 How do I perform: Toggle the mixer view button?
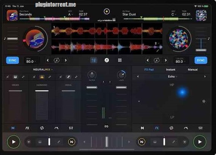[x=94, y=60]
